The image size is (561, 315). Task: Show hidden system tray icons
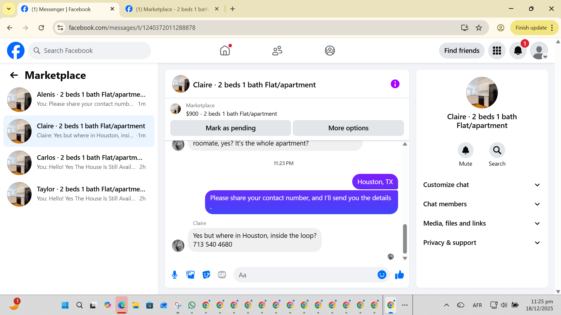(446, 305)
